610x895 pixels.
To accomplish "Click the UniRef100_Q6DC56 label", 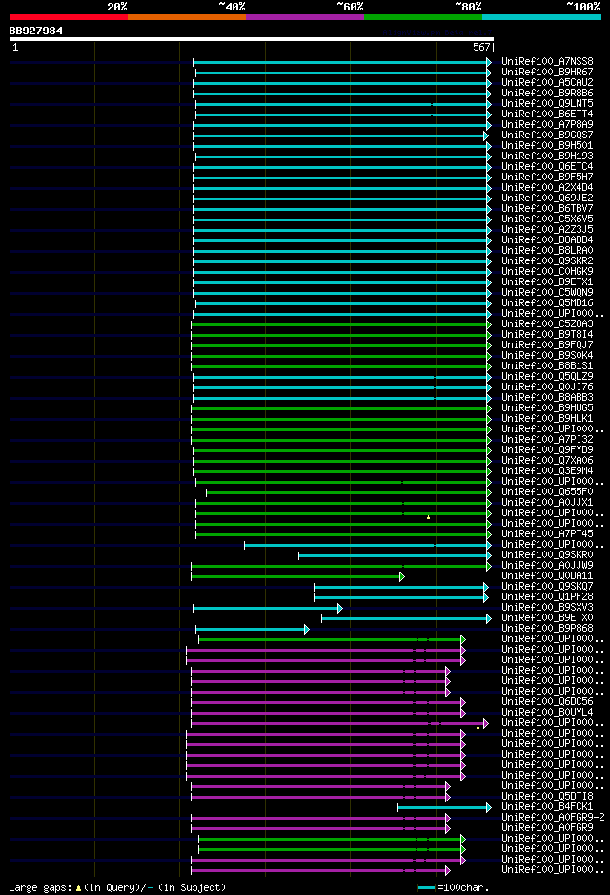I will (x=547, y=702).
